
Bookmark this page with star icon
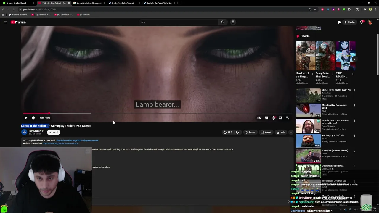[x=315, y=9]
